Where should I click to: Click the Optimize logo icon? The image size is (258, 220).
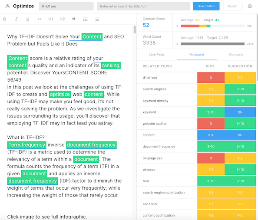tap(7, 6)
